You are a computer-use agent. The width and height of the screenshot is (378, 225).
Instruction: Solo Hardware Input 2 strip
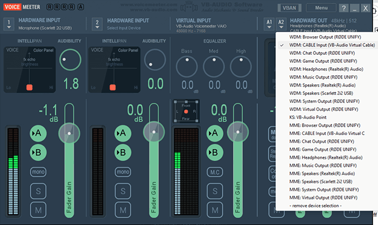point(123,191)
